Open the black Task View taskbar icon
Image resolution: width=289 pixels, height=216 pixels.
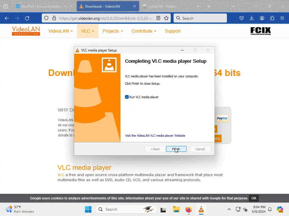163,210
